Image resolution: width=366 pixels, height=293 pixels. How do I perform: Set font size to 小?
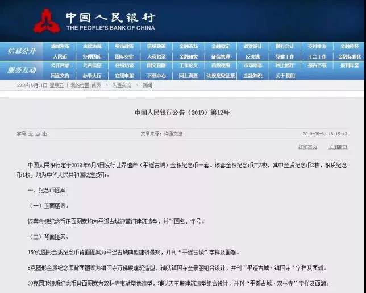tap(44, 134)
